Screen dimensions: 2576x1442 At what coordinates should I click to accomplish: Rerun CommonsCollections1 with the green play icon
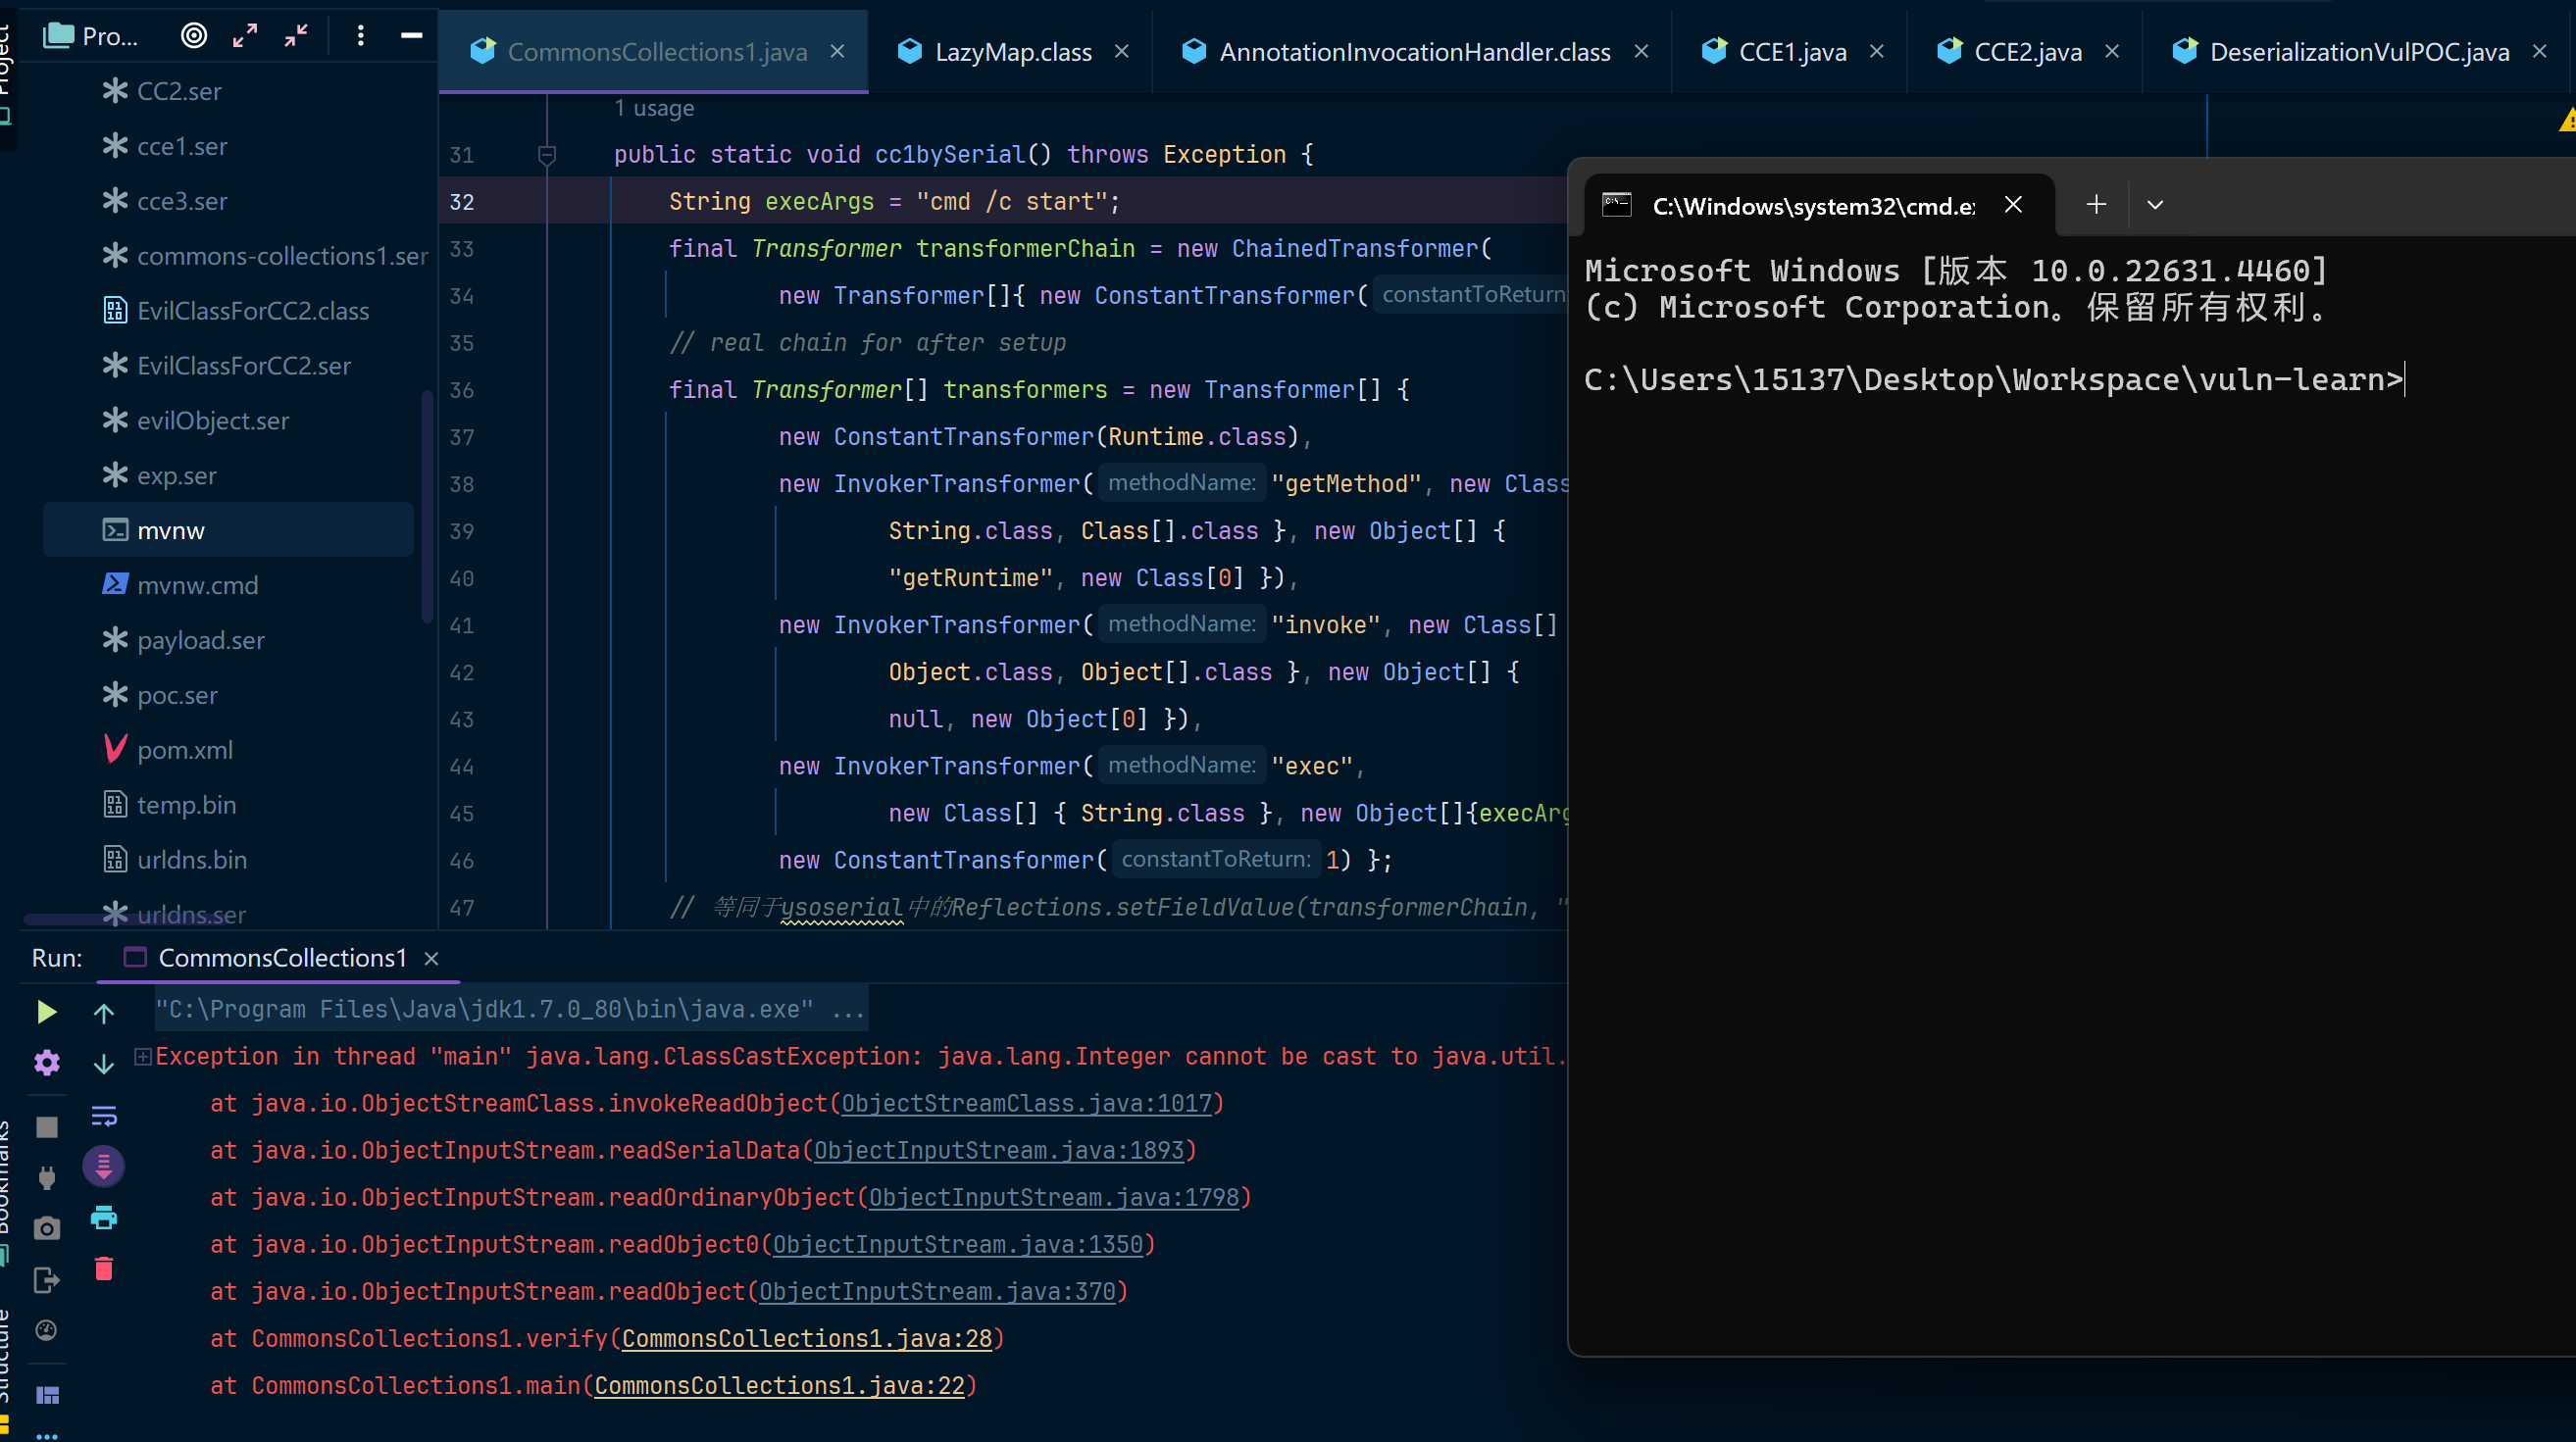click(46, 1012)
